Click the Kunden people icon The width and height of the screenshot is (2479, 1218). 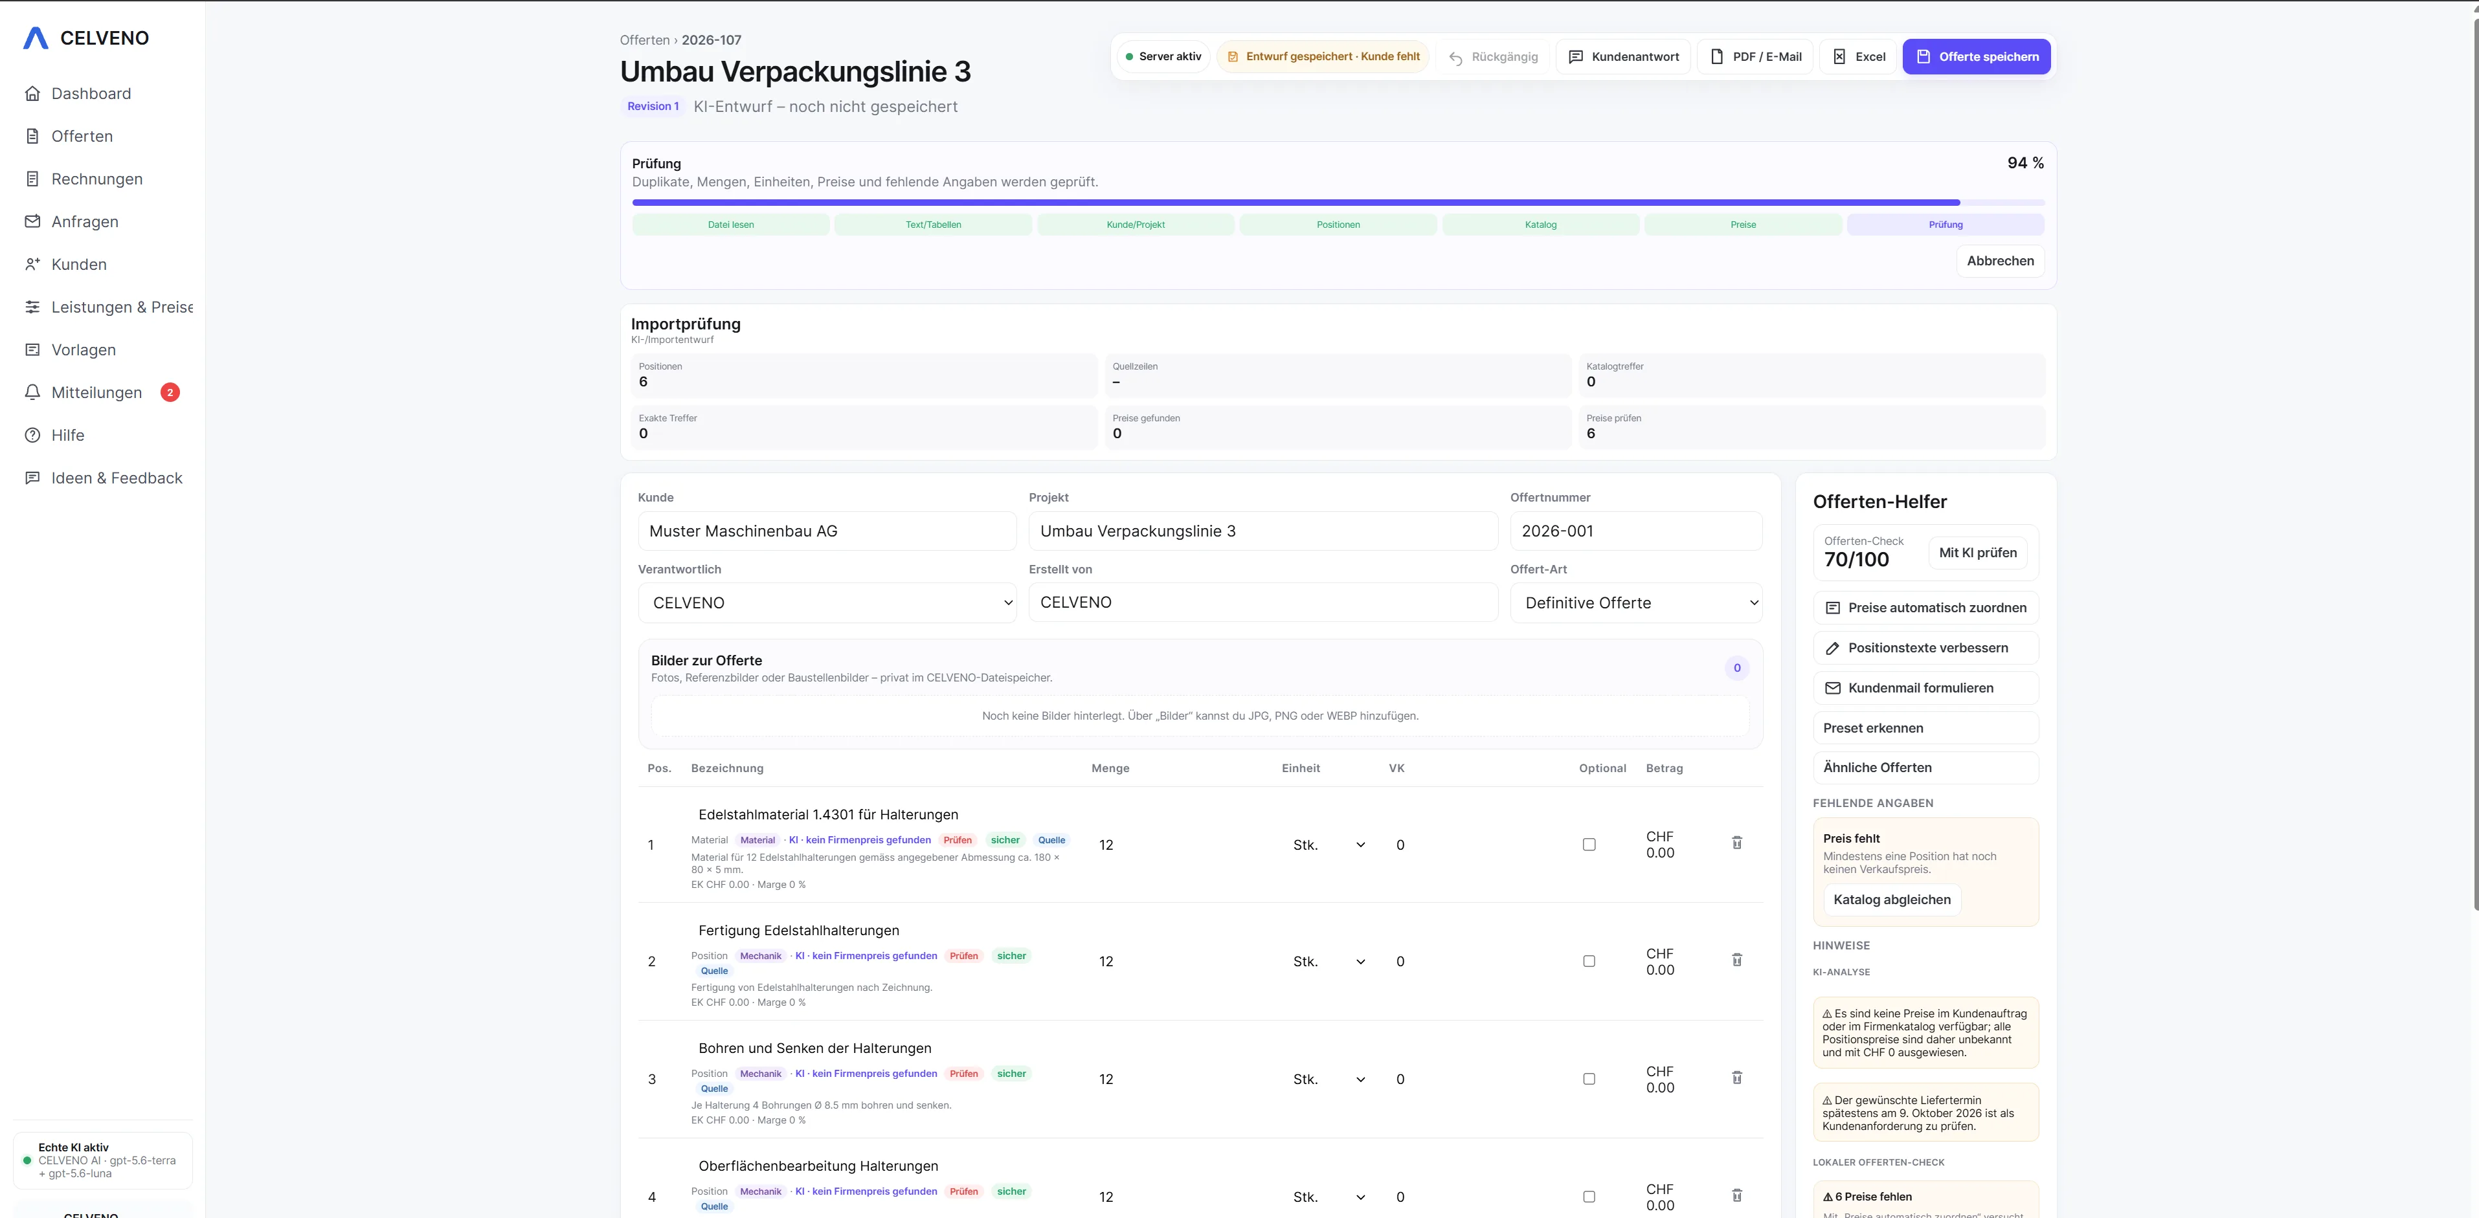33,263
